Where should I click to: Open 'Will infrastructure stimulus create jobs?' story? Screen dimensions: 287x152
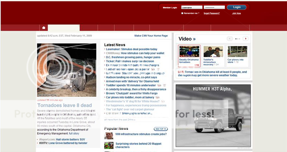click(x=141, y=134)
